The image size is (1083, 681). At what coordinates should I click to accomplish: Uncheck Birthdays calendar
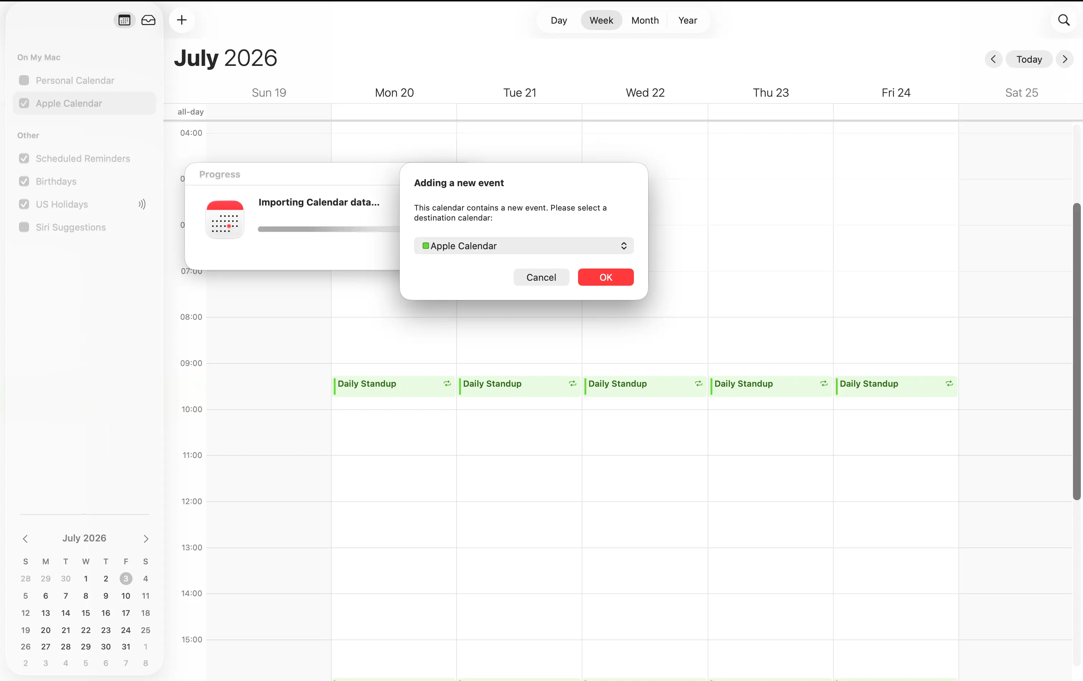(x=24, y=181)
